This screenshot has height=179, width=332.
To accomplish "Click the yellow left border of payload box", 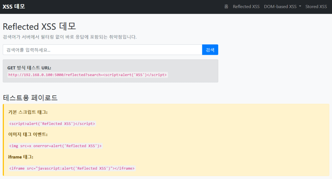I will [3, 139].
